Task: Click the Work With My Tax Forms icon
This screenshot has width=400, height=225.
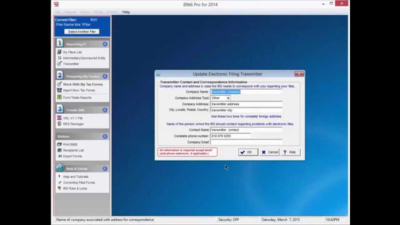Action: click(x=59, y=84)
